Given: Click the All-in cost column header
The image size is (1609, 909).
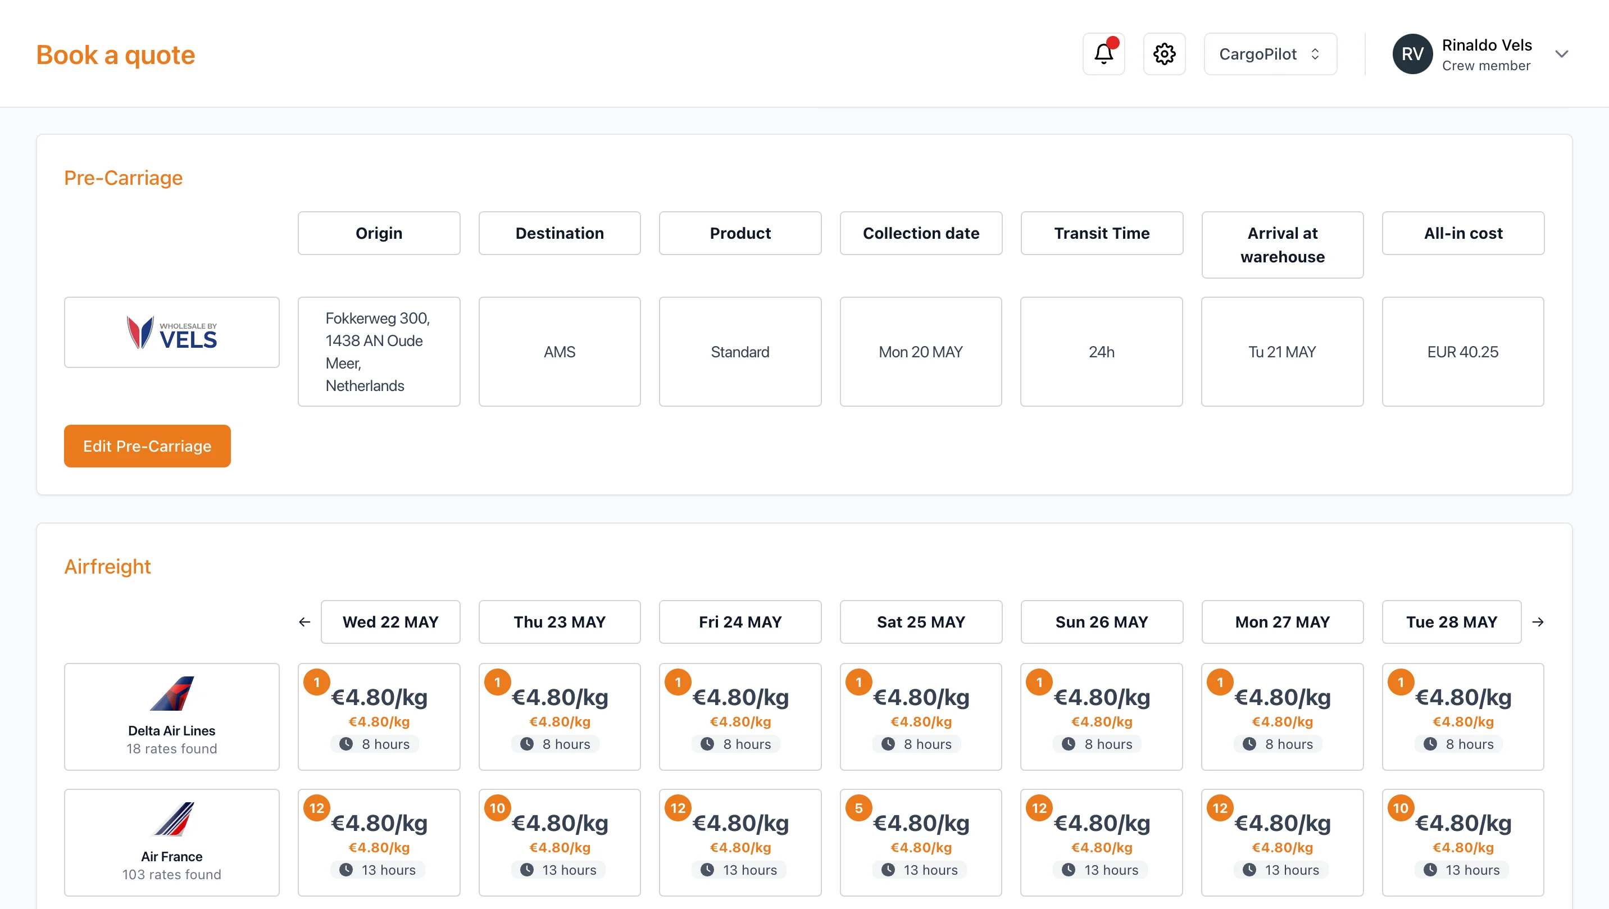Looking at the screenshot, I should [x=1463, y=233].
